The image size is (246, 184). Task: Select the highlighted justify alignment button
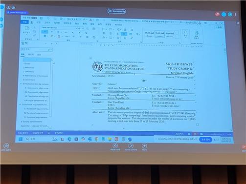tap(124, 34)
